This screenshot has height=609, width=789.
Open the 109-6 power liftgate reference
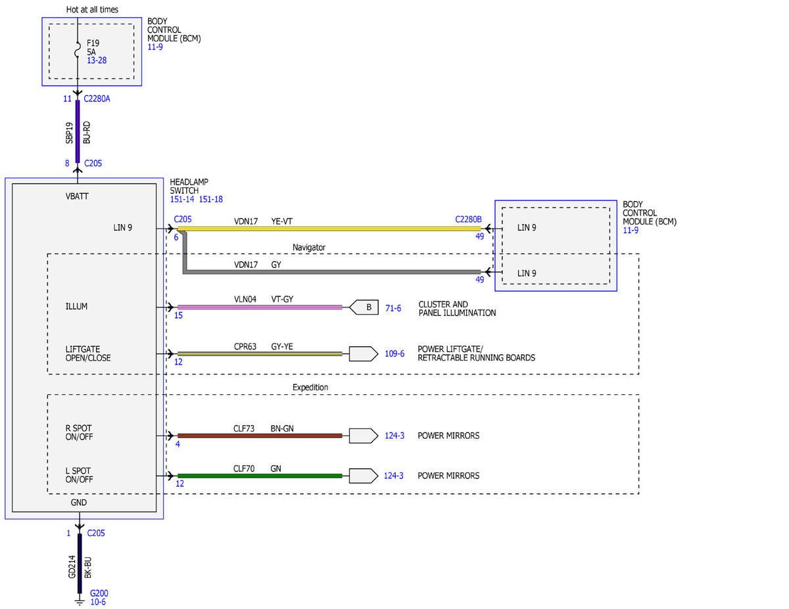tap(394, 353)
